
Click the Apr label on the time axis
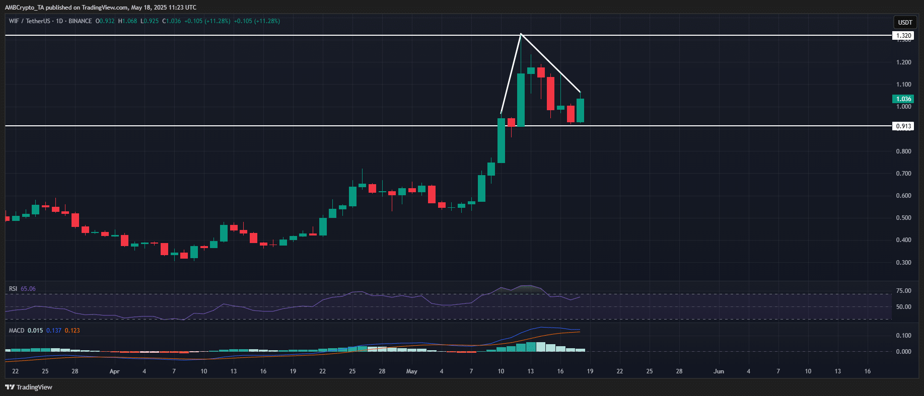[x=114, y=371]
